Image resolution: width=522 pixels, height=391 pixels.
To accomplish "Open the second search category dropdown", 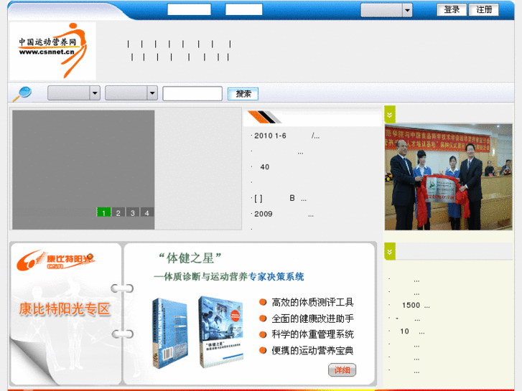I will tap(131, 93).
